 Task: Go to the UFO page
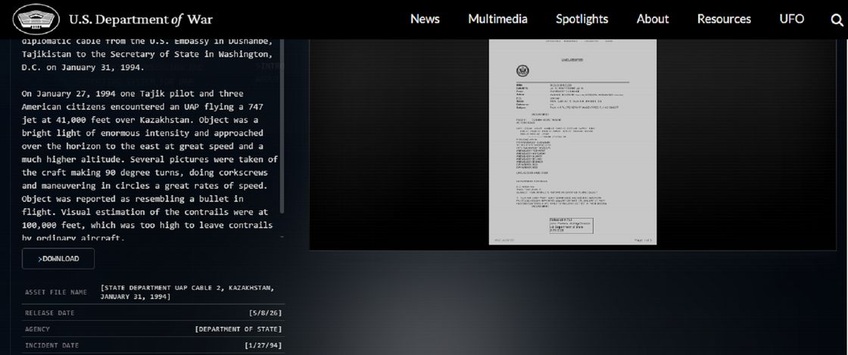click(x=792, y=19)
